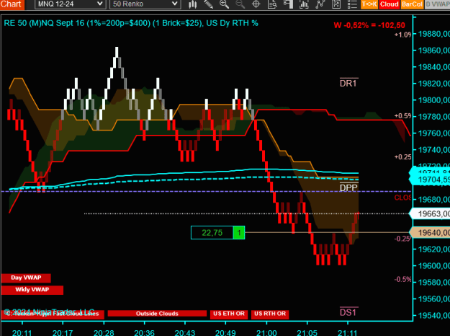Image resolution: width=450 pixels, height=336 pixels.
Task: Select the zoom out magnifier
Action: (x=240, y=4)
